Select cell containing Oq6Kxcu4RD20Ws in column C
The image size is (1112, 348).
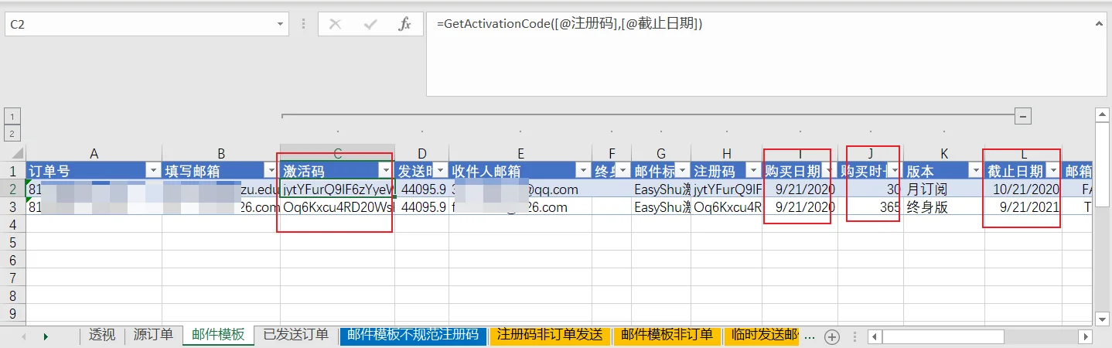click(x=337, y=207)
